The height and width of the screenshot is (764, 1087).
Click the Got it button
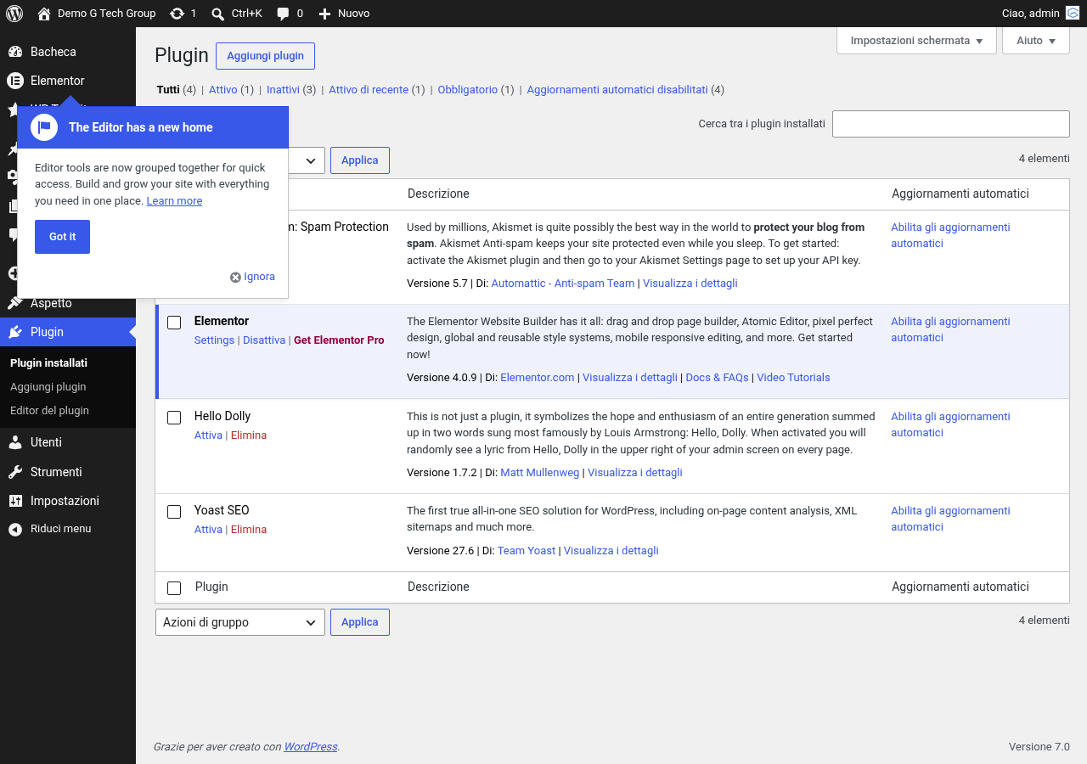(62, 237)
